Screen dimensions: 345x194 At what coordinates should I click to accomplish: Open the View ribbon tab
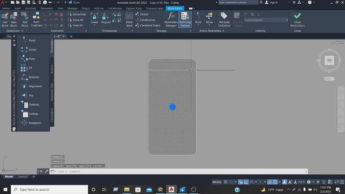coord(60,9)
